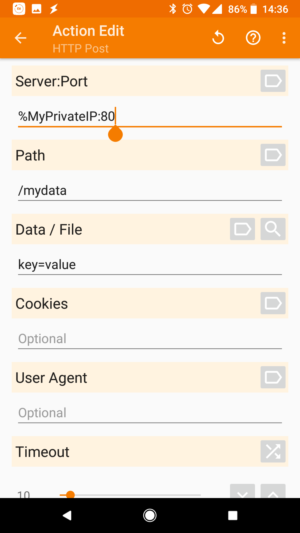Tap the variable tag icon for Server:Port
Image resolution: width=300 pixels, height=533 pixels.
[x=273, y=81]
